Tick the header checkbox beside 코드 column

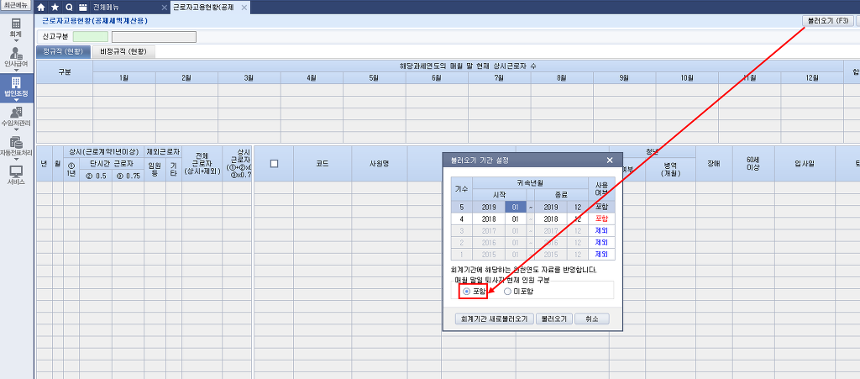pyautogui.click(x=275, y=163)
